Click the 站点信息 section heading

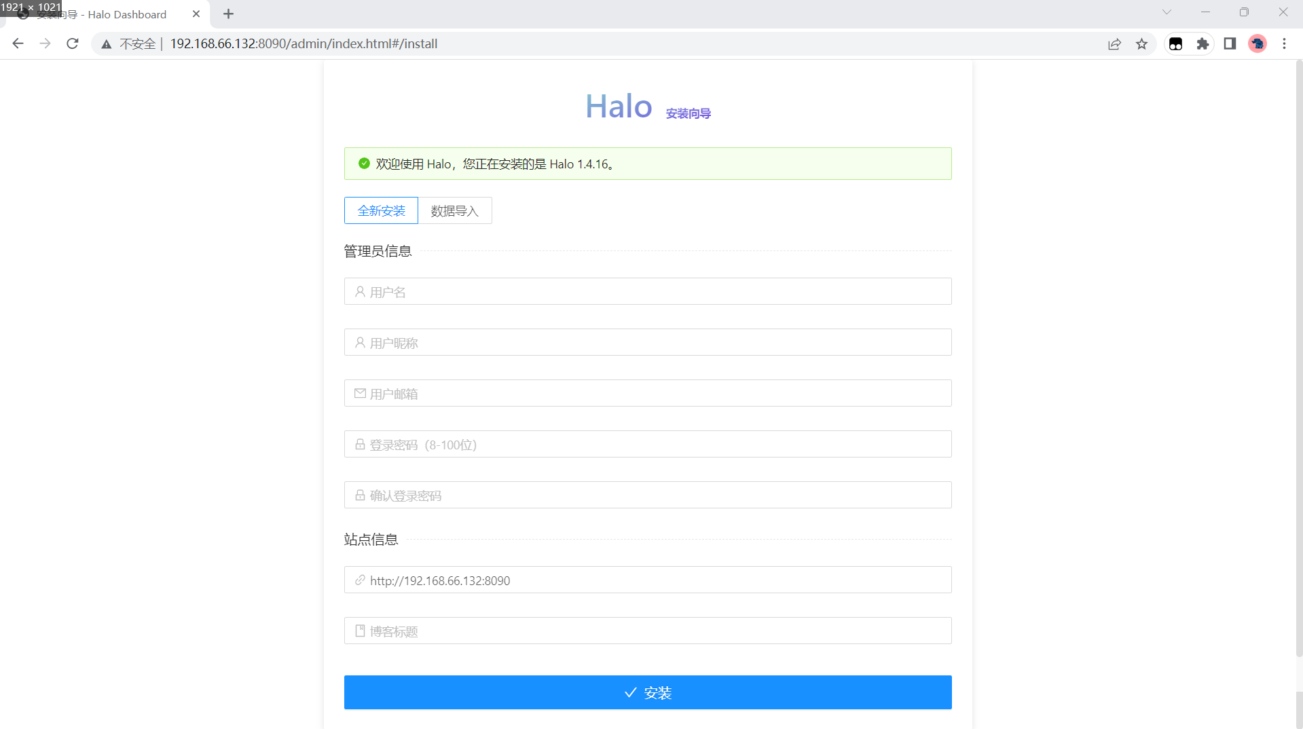click(x=371, y=540)
